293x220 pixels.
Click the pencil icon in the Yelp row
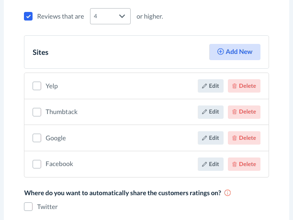point(205,86)
